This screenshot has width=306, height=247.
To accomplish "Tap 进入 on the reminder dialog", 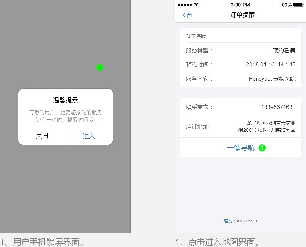I will click(89, 136).
